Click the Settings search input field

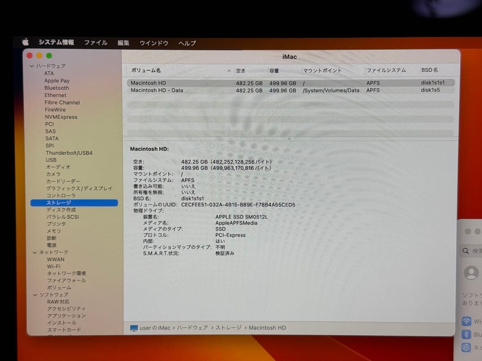click(474, 250)
